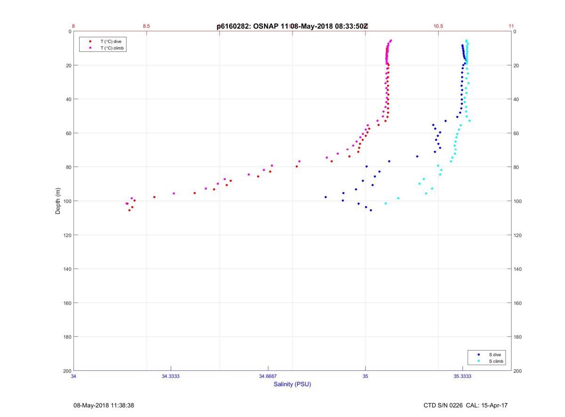Click the '34.6667' salinity tick label
This screenshot has height=417, width=565.
[268, 376]
